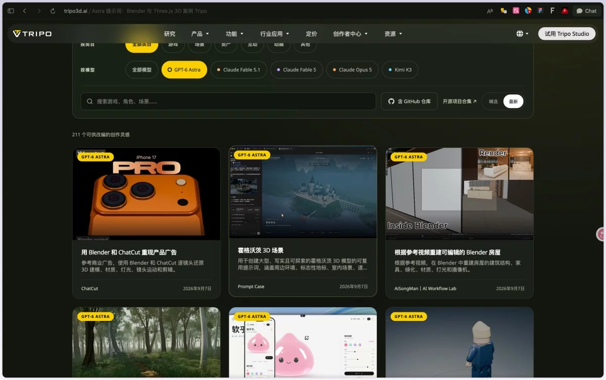Click the globe language icon
Image resolution: width=606 pixels, height=380 pixels.
tap(520, 34)
